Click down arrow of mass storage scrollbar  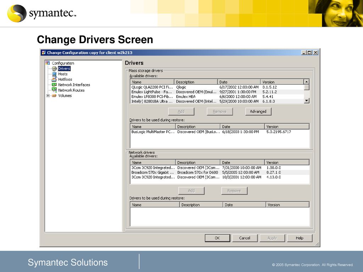pyautogui.click(x=307, y=101)
